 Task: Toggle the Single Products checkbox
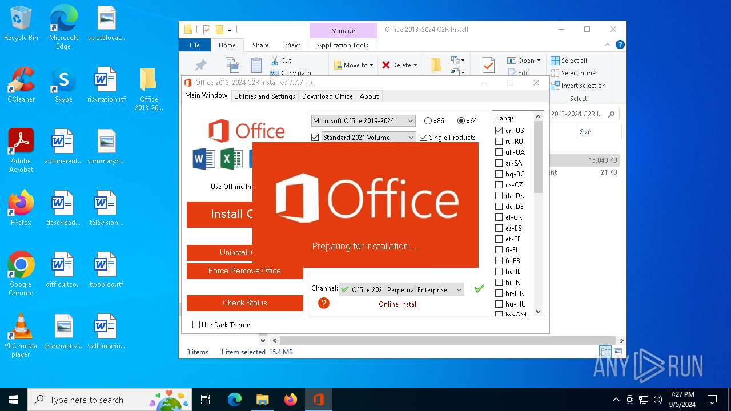[423, 138]
